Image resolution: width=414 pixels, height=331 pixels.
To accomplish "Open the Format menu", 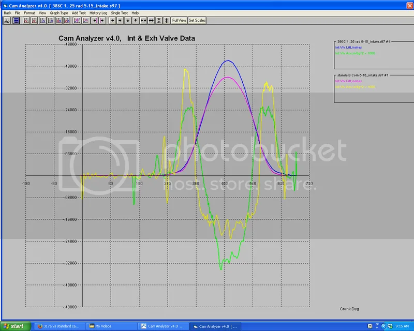I will (29, 12).
